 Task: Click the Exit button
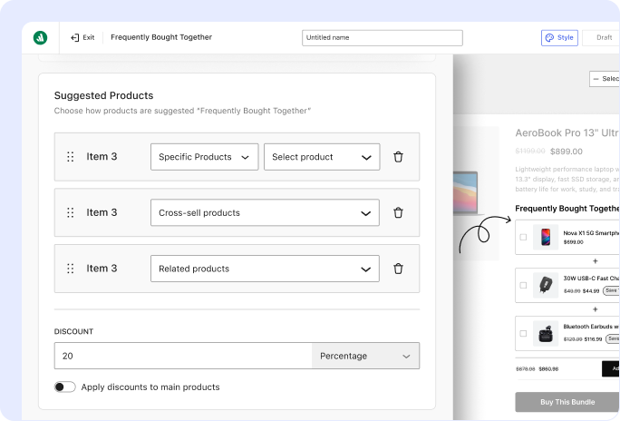[82, 37]
